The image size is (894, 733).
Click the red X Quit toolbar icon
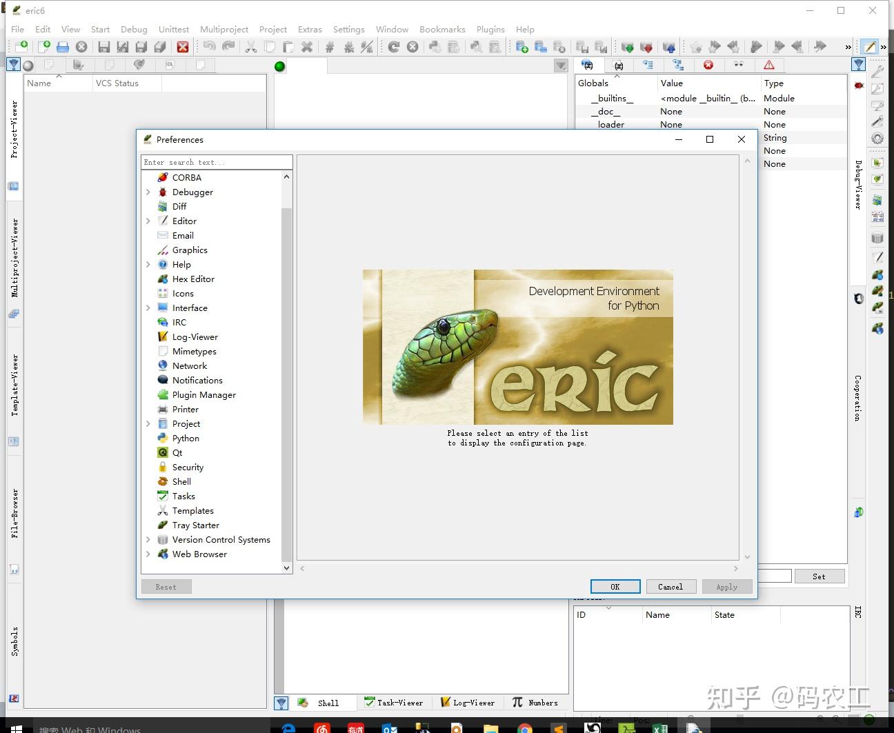183,46
